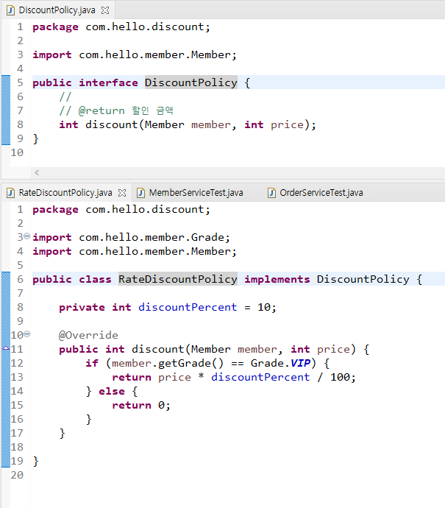Click line number 8 in DiscountPolicy editor
The image size is (445, 508).
[20, 124]
